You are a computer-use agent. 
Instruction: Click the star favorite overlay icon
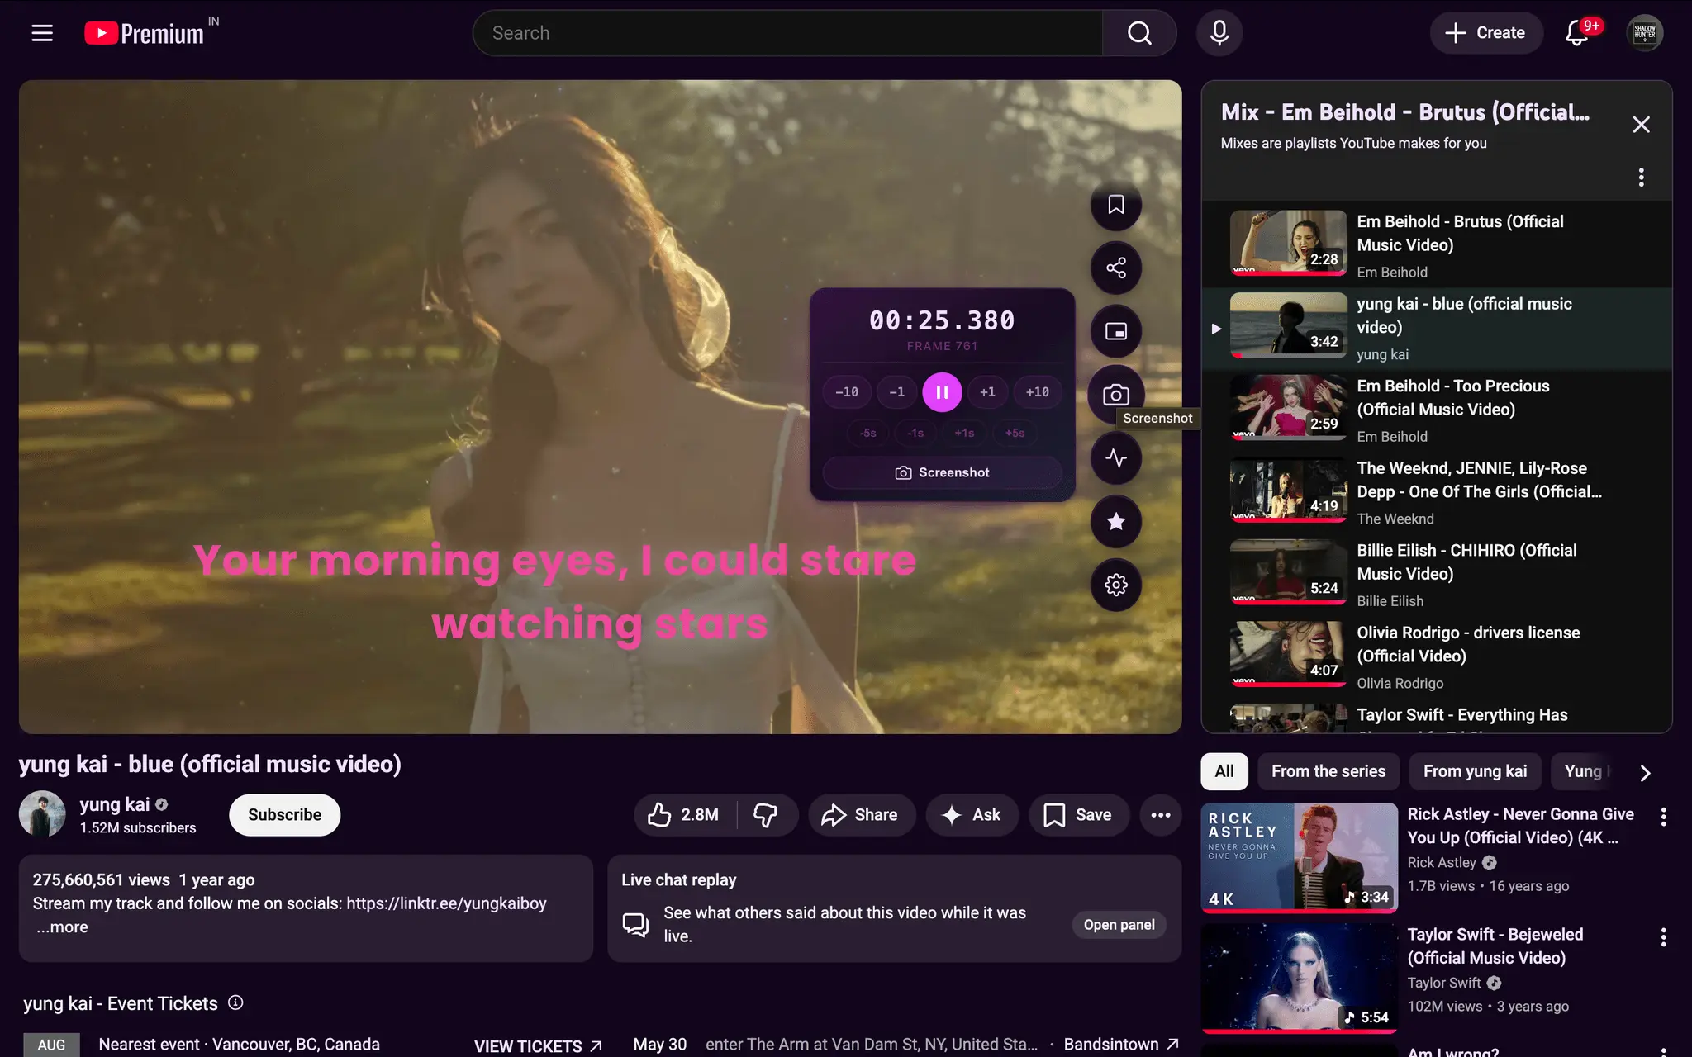[x=1116, y=522]
